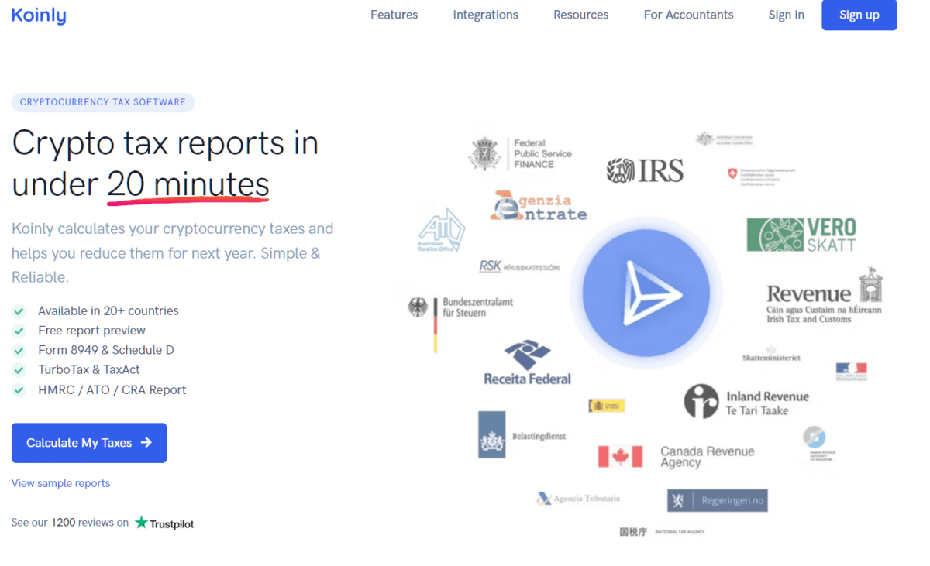Open the View sample reports link
Image resolution: width=930 pixels, height=566 pixels.
point(60,483)
